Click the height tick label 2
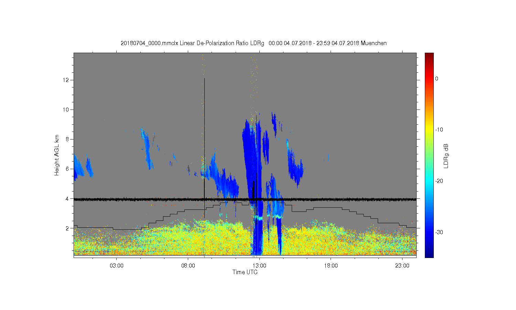 (67, 228)
